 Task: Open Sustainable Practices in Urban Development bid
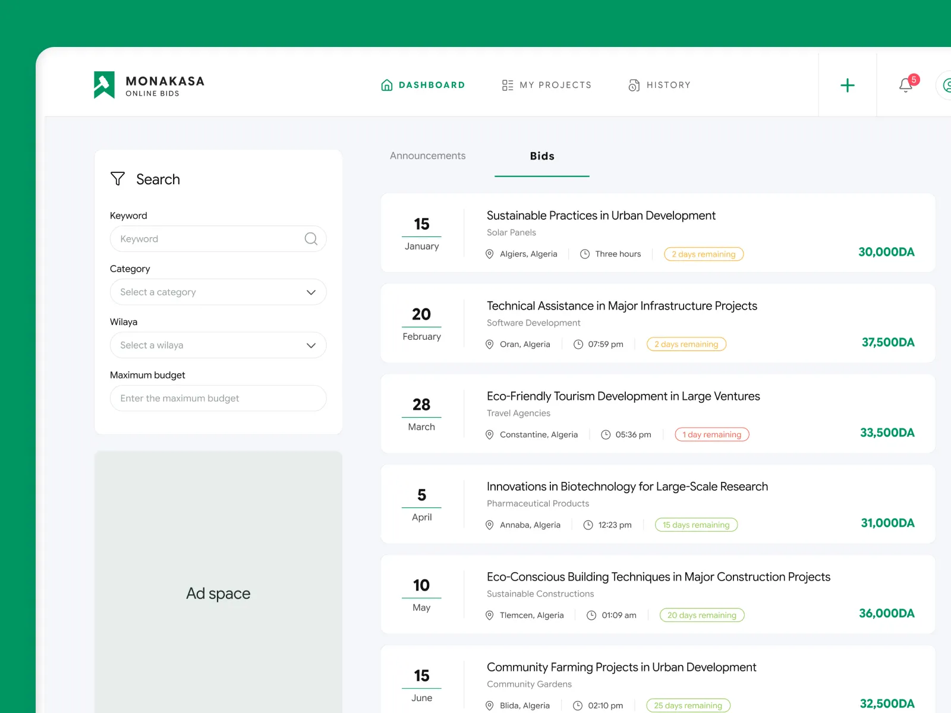pos(601,216)
